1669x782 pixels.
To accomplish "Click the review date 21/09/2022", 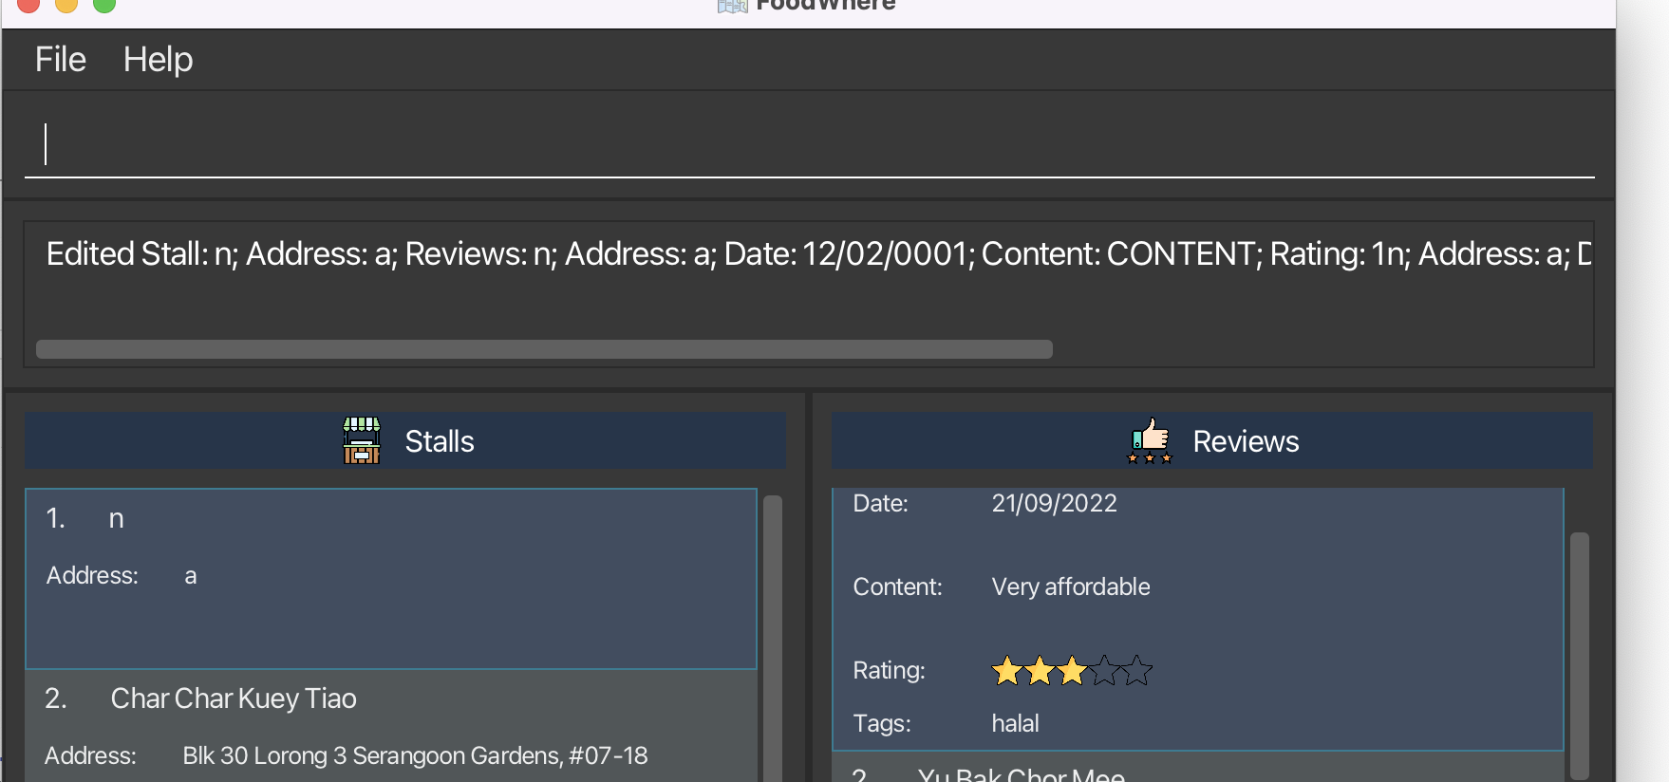I will [x=1054, y=503].
